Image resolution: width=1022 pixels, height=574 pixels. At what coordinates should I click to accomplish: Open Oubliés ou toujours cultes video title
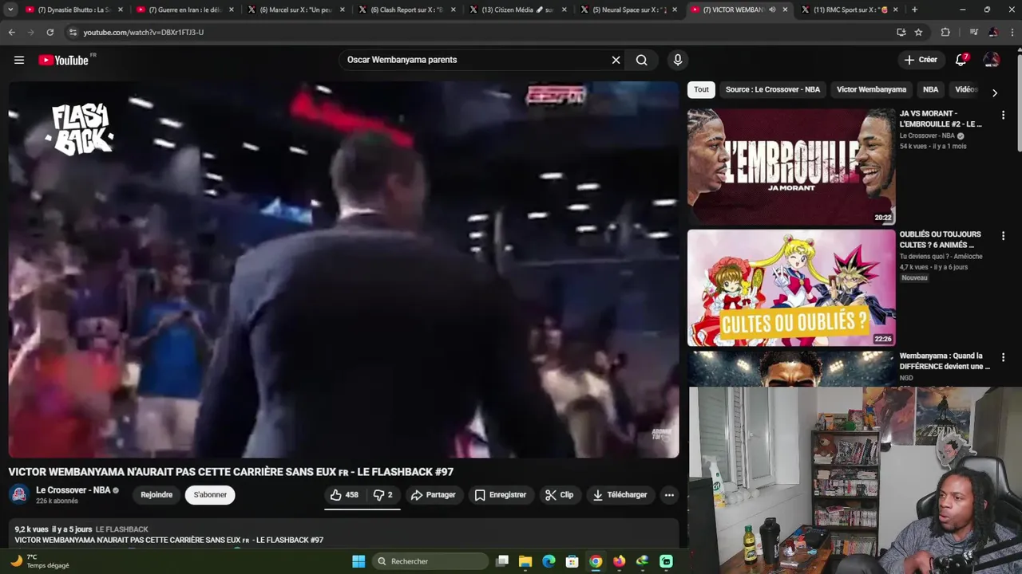point(940,240)
